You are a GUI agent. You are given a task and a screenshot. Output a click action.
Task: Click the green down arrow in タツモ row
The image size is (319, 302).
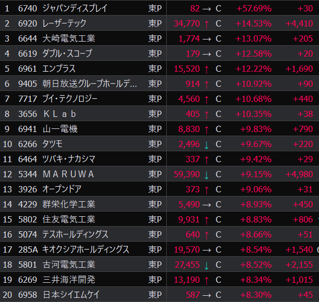206,144
